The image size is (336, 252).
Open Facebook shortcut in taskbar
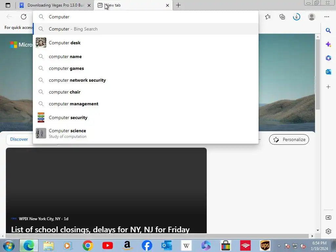click(147, 245)
